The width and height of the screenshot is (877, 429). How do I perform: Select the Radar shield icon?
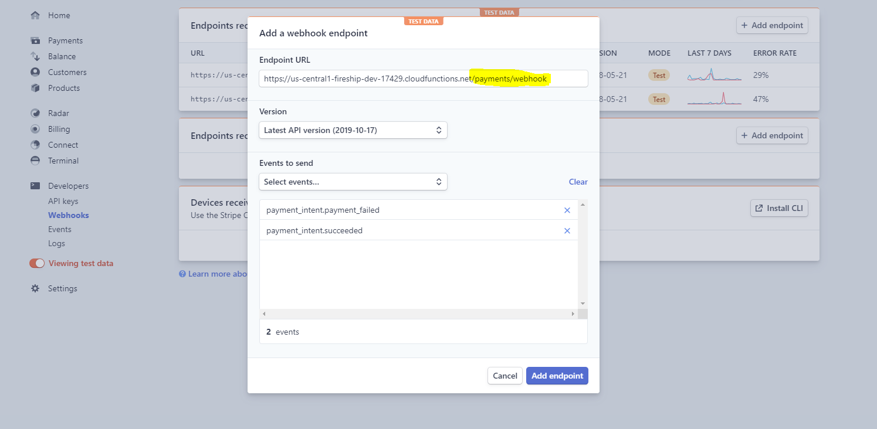tap(36, 113)
